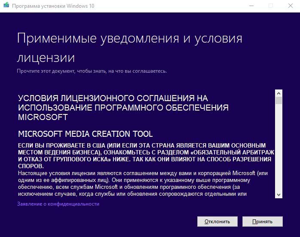
Task: Click the paragraph starting ЕСЛИ ВЫ ПРОЖИВАЕТЕ В США
Action: point(146,156)
